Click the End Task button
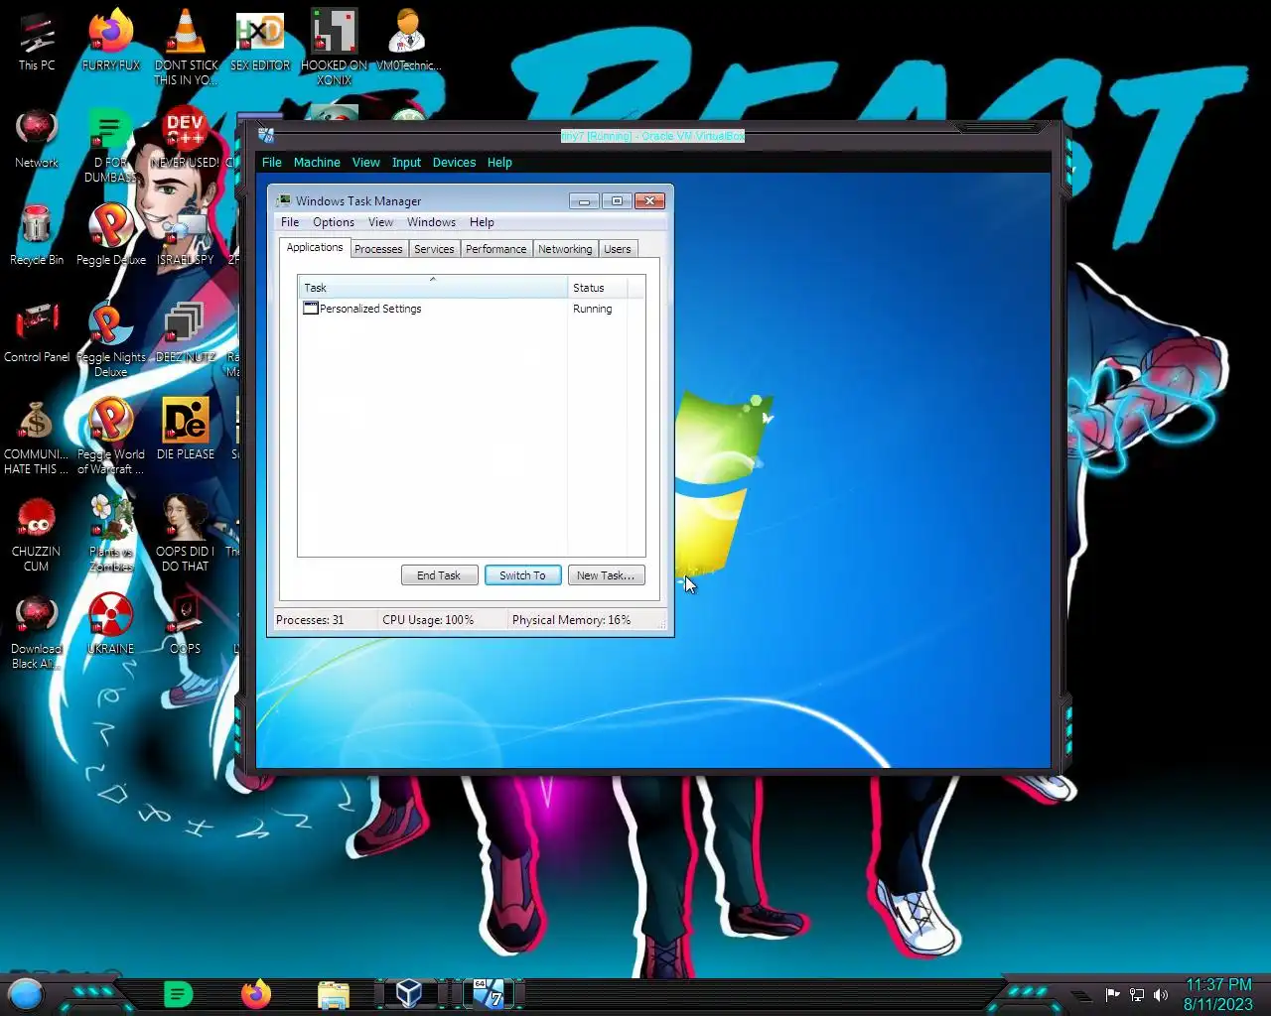This screenshot has height=1016, width=1271. coord(439,575)
